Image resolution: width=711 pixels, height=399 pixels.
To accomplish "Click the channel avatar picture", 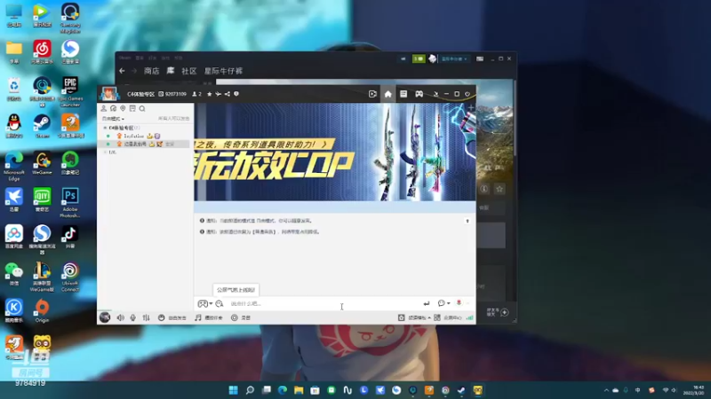I will [x=108, y=94].
